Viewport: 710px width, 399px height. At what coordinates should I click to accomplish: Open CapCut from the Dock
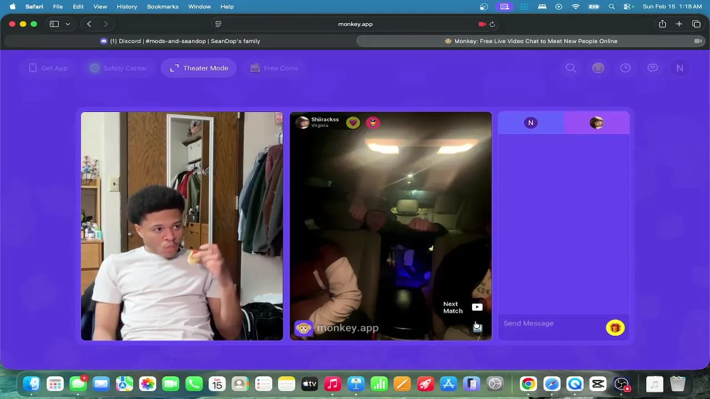coord(598,383)
